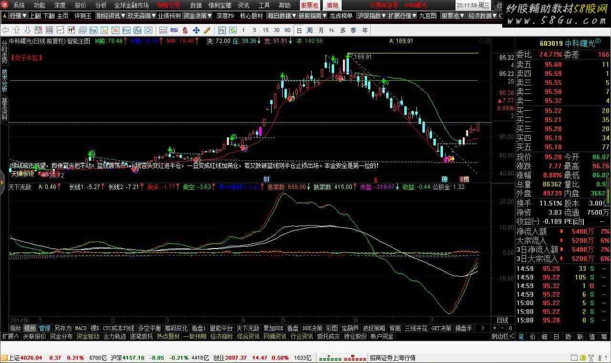
Task: Expand the 每日数据 dropdown
Action: click(x=282, y=16)
